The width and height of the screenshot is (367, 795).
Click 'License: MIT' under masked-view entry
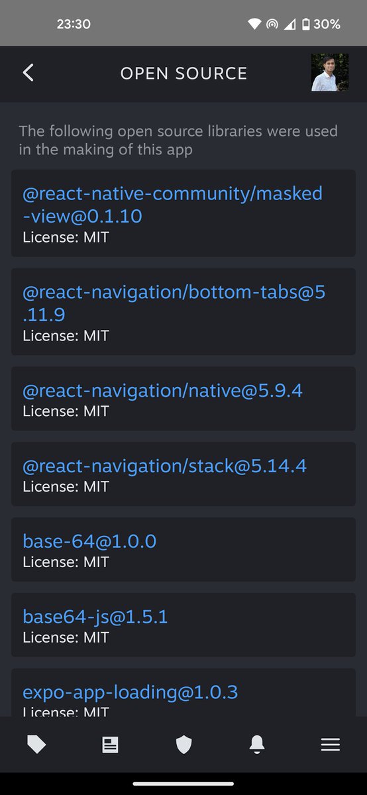pyautogui.click(x=66, y=237)
